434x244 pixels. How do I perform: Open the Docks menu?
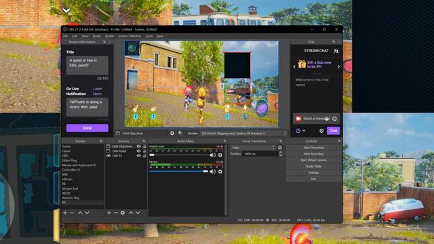click(96, 36)
